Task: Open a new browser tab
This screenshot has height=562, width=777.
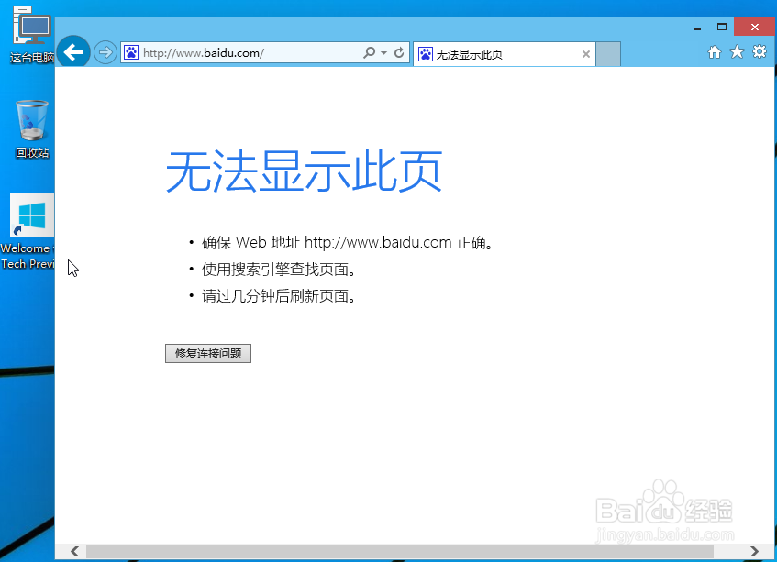Action: (608, 53)
